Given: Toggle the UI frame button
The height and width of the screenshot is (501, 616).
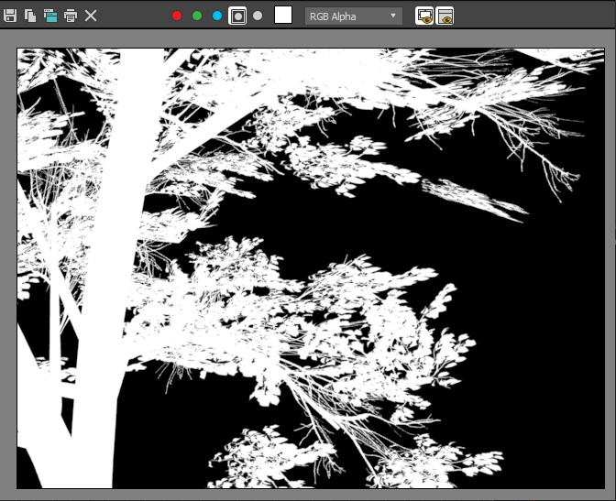Looking at the screenshot, I should pyautogui.click(x=445, y=16).
